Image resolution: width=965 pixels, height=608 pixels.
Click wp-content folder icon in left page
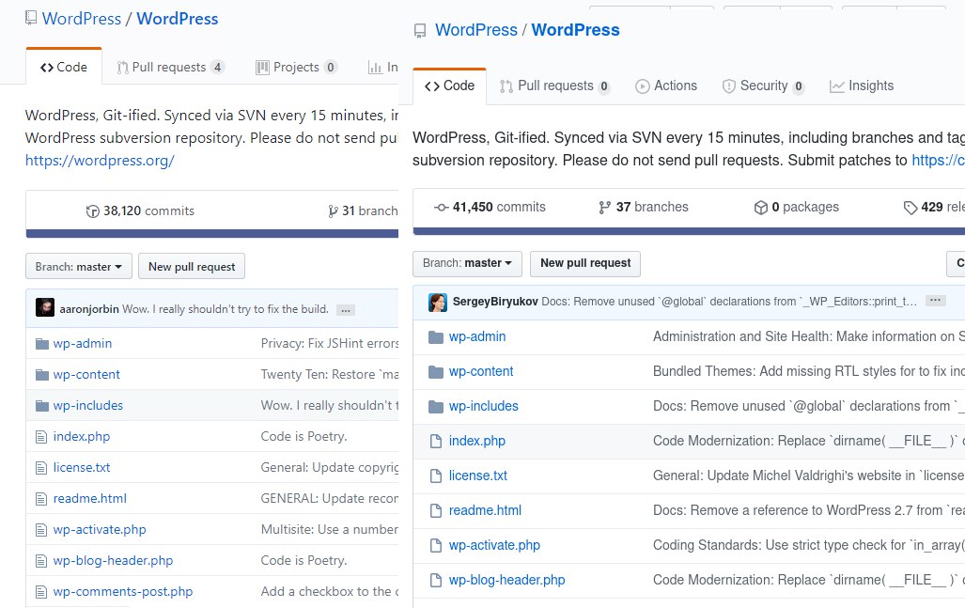[x=42, y=374]
